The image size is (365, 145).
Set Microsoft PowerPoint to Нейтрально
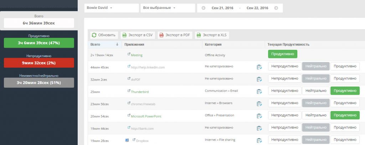pyautogui.click(x=316, y=115)
